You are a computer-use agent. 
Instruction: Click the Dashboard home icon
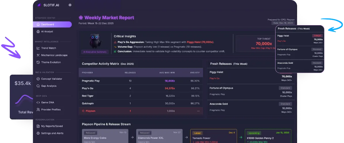(x=38, y=24)
